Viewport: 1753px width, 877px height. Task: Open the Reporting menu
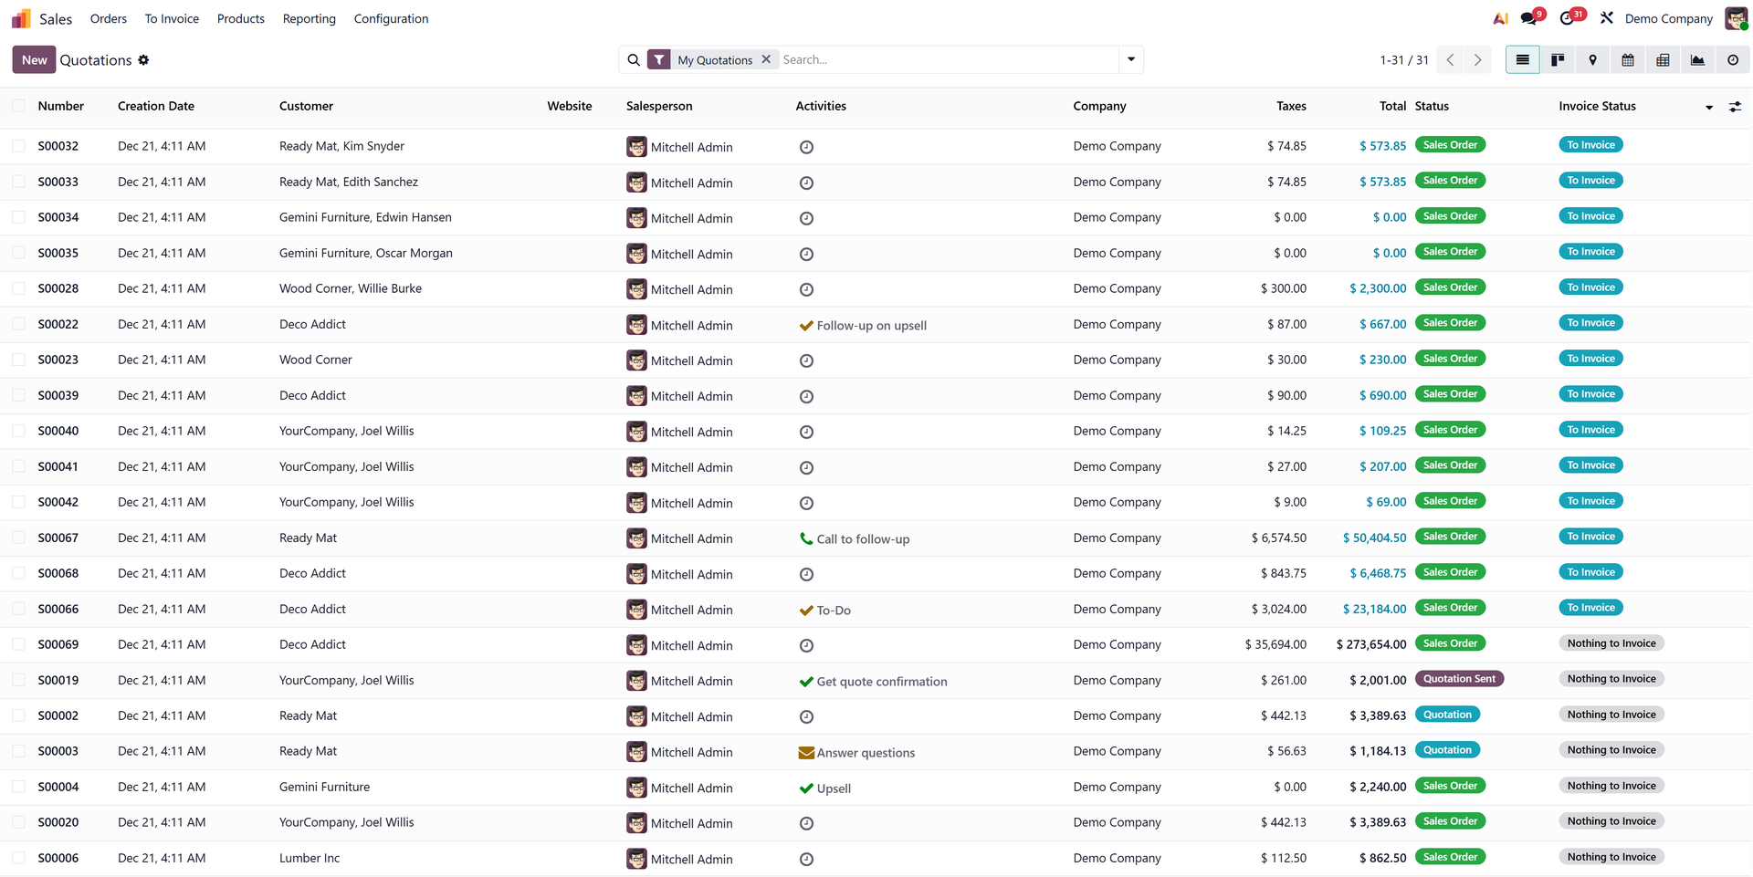pos(309,18)
